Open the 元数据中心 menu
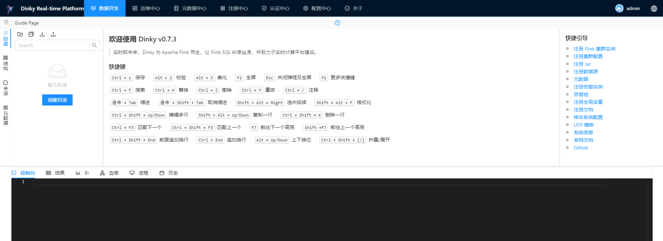Screen dimensions: 663x241 (190, 8)
